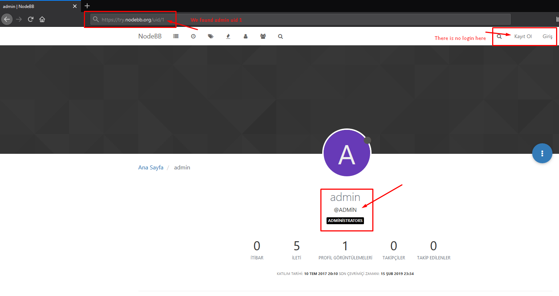Screen dimensions: 559x296
Task: Click the Kayıt Ol register link
Action: click(523, 36)
